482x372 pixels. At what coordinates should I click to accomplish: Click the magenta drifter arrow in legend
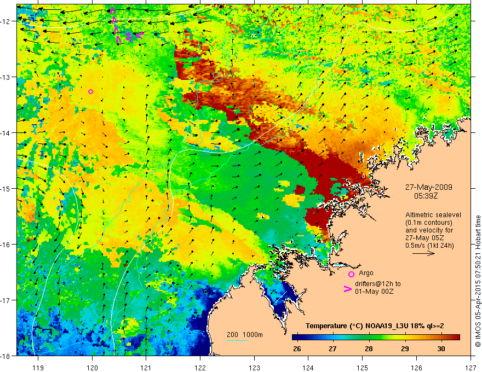click(348, 289)
